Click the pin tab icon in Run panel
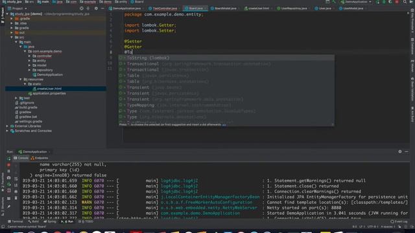The width and height of the screenshot is (415, 233). tap(8, 206)
